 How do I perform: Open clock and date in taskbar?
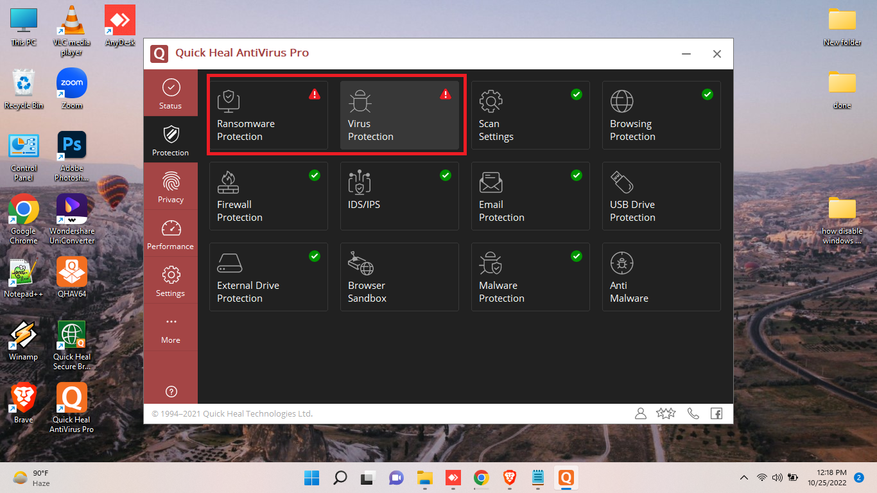(827, 478)
